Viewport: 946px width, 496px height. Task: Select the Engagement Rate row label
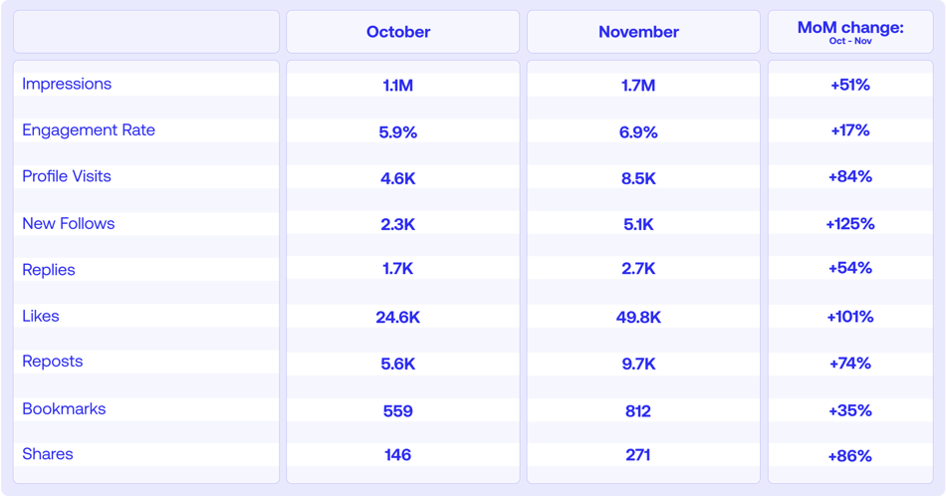point(89,130)
